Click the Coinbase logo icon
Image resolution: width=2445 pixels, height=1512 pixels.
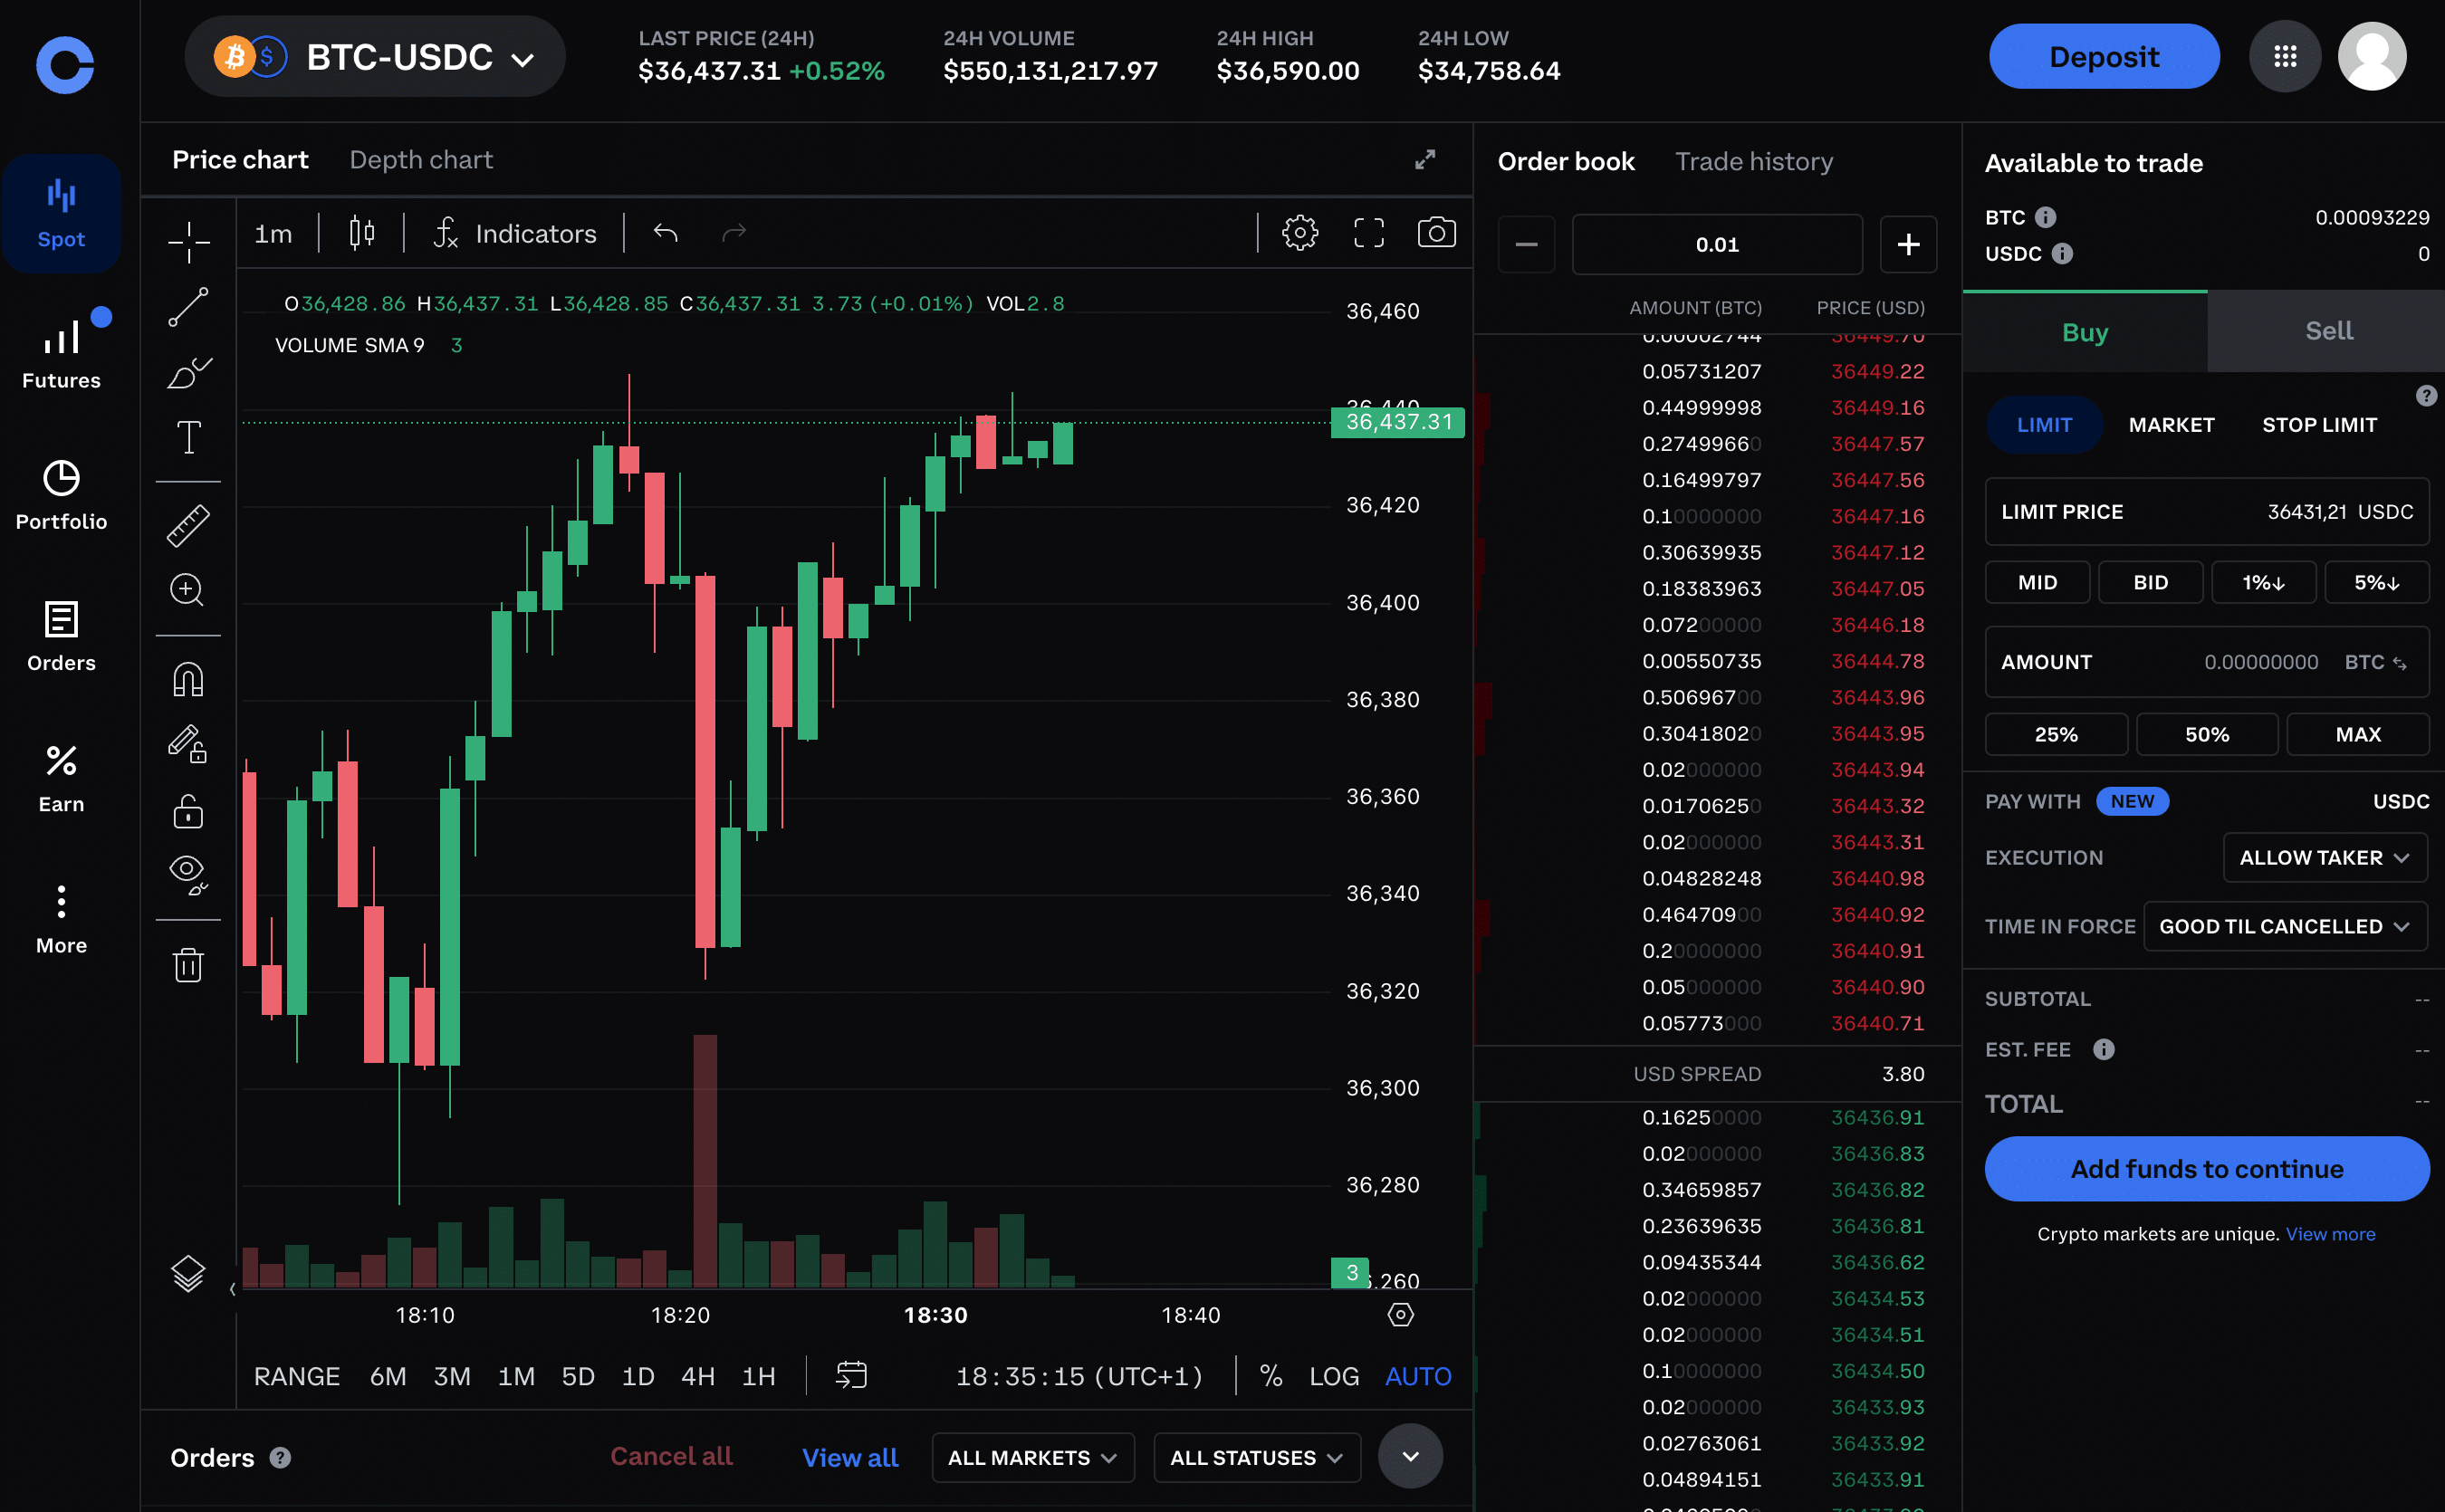[x=65, y=65]
